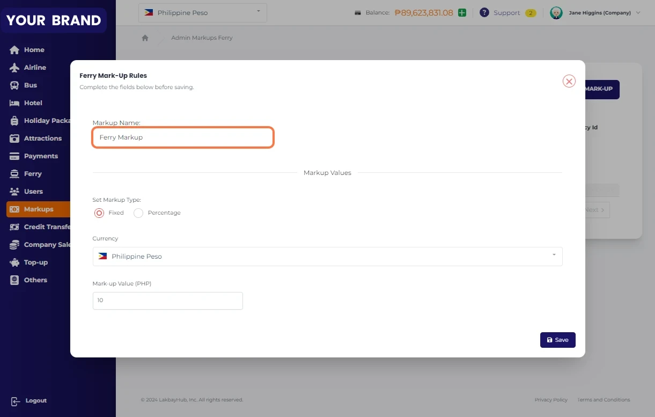Click the Ferry ship icon
The width and height of the screenshot is (655, 417).
click(x=14, y=174)
